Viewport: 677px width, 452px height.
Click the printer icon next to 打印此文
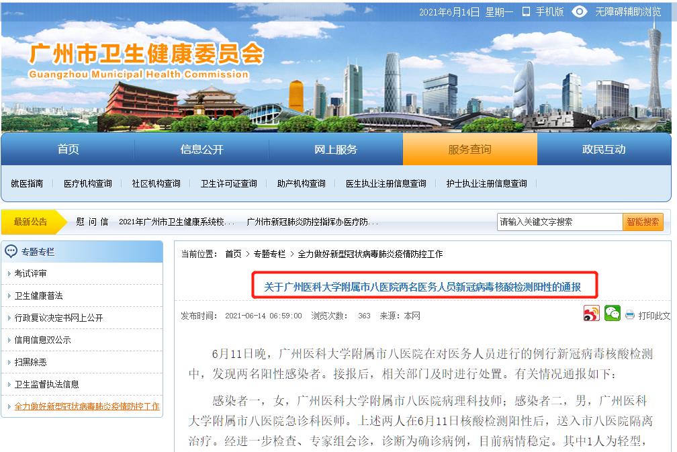click(629, 314)
